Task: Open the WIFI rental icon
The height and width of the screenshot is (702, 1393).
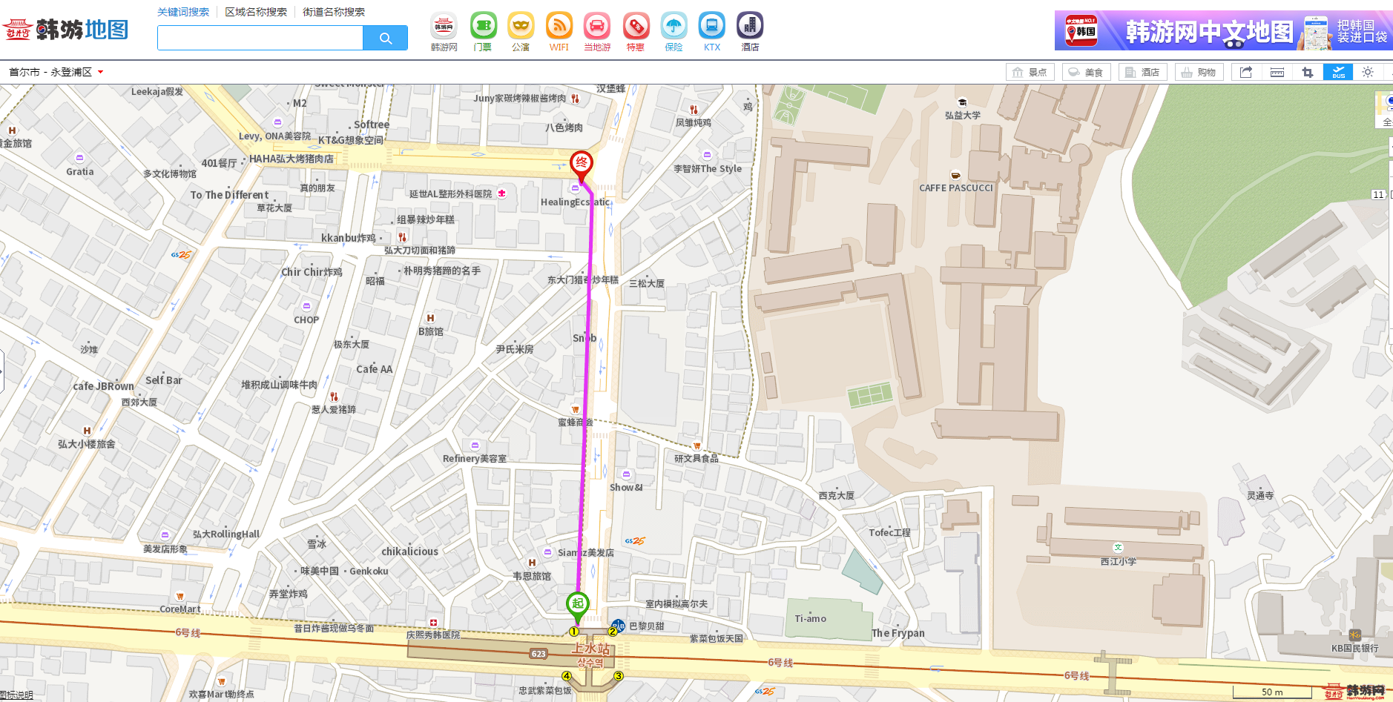Action: click(x=559, y=27)
